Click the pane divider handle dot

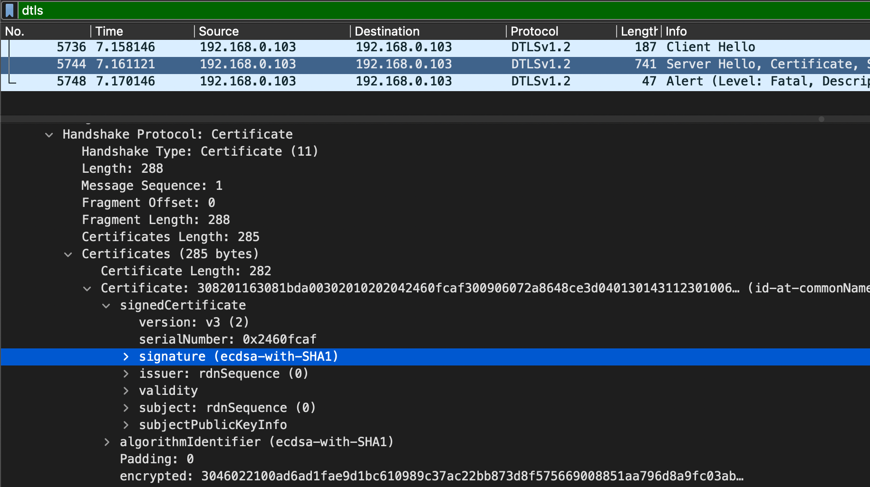[x=822, y=119]
